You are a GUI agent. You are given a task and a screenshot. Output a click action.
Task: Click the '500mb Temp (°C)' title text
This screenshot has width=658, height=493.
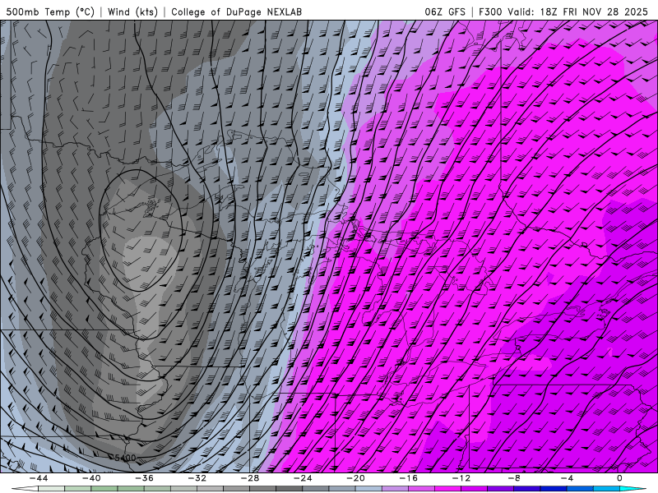[50, 12]
